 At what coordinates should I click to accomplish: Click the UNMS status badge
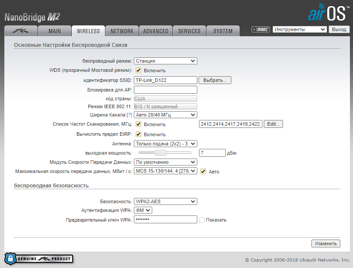pyautogui.click(x=261, y=29)
